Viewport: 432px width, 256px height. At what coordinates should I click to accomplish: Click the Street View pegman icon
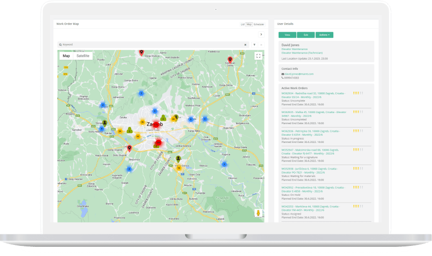[x=258, y=213]
